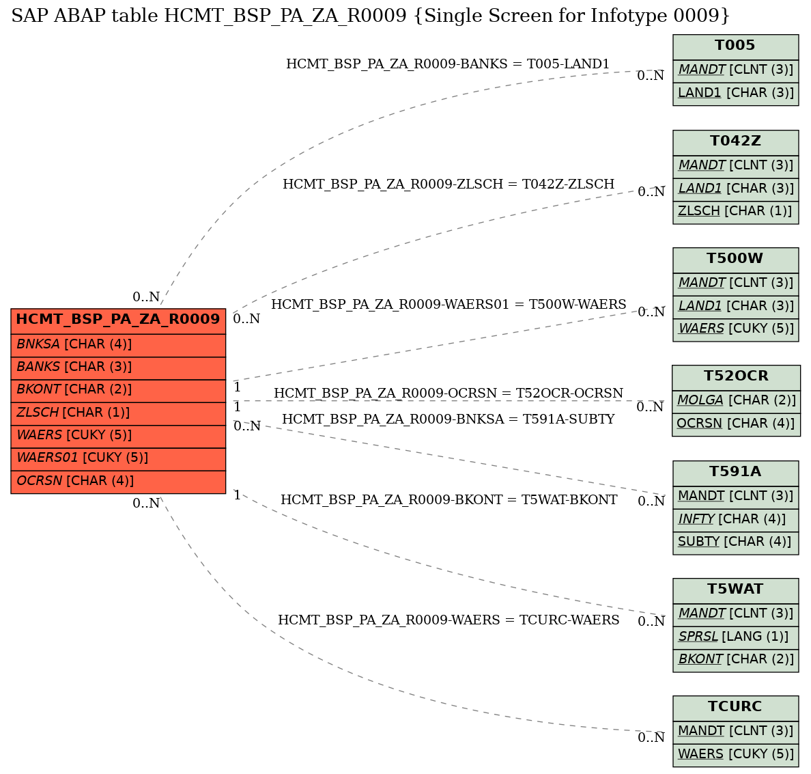
Task: Click the BKONT = T5WAT-BKONT relation label
Action: point(449,499)
